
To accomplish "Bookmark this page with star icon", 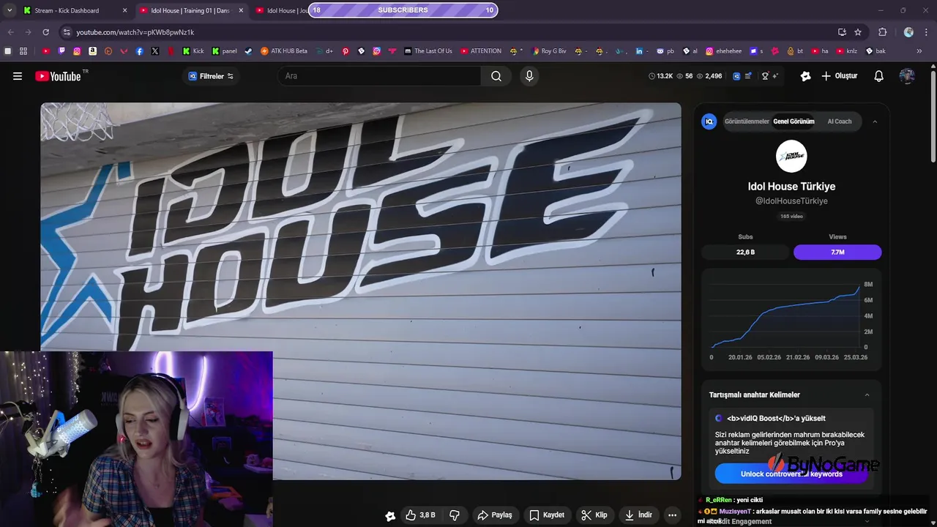I will [x=858, y=32].
